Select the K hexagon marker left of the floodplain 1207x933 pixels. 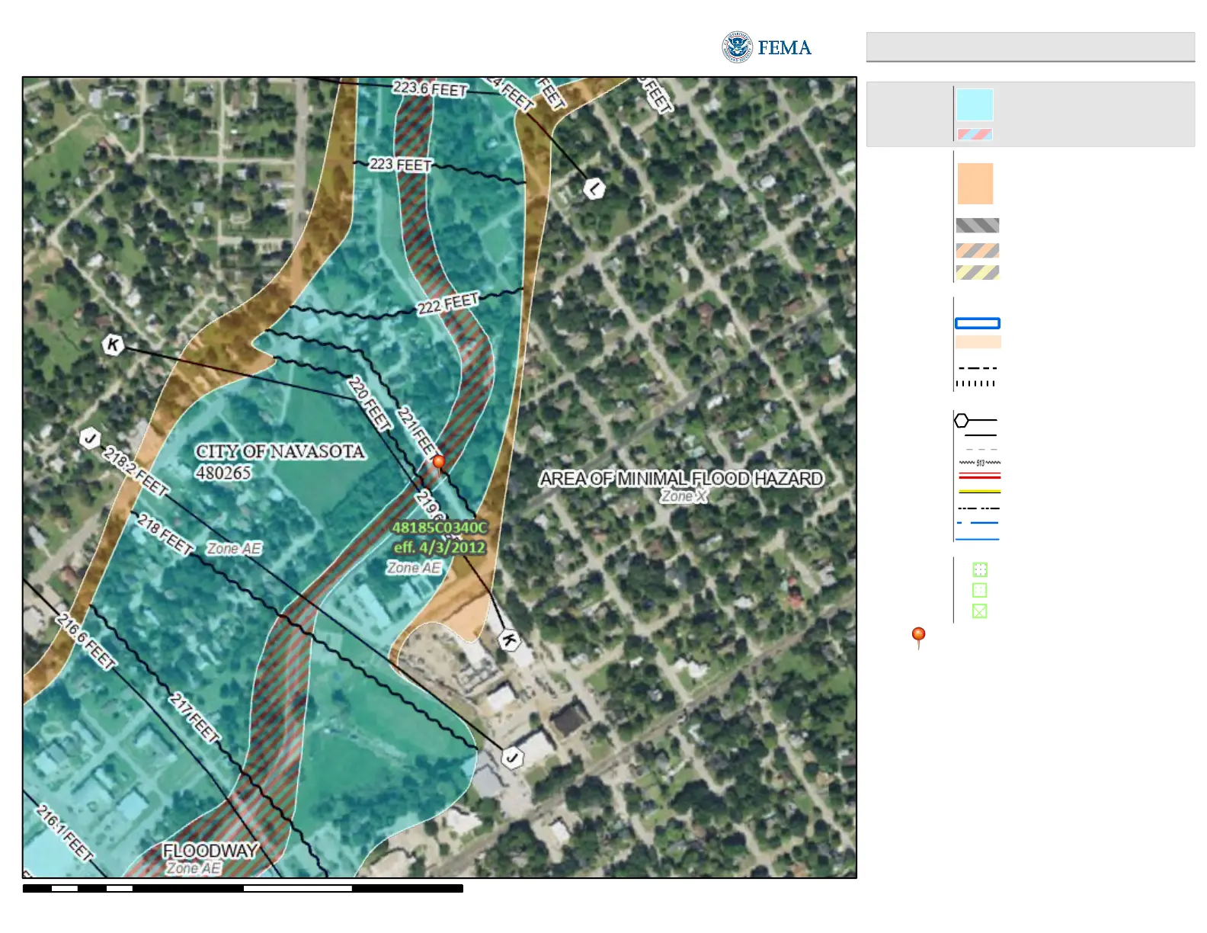click(113, 345)
